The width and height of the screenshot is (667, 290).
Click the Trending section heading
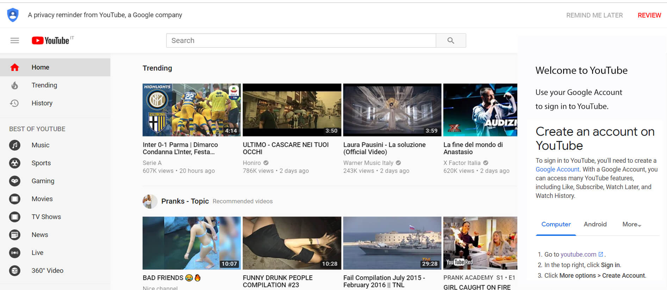click(x=157, y=68)
